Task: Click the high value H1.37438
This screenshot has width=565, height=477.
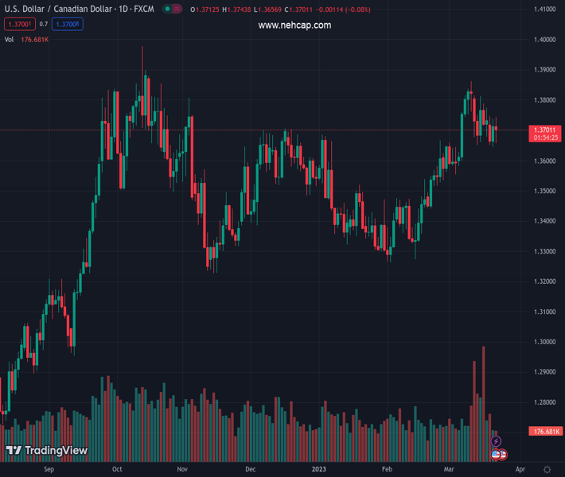Action: pyautogui.click(x=236, y=10)
